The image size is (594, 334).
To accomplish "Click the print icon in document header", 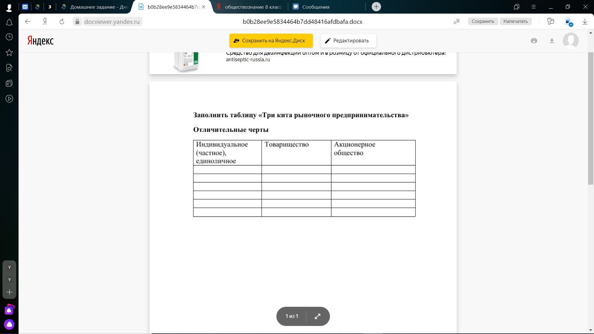I will click(534, 41).
